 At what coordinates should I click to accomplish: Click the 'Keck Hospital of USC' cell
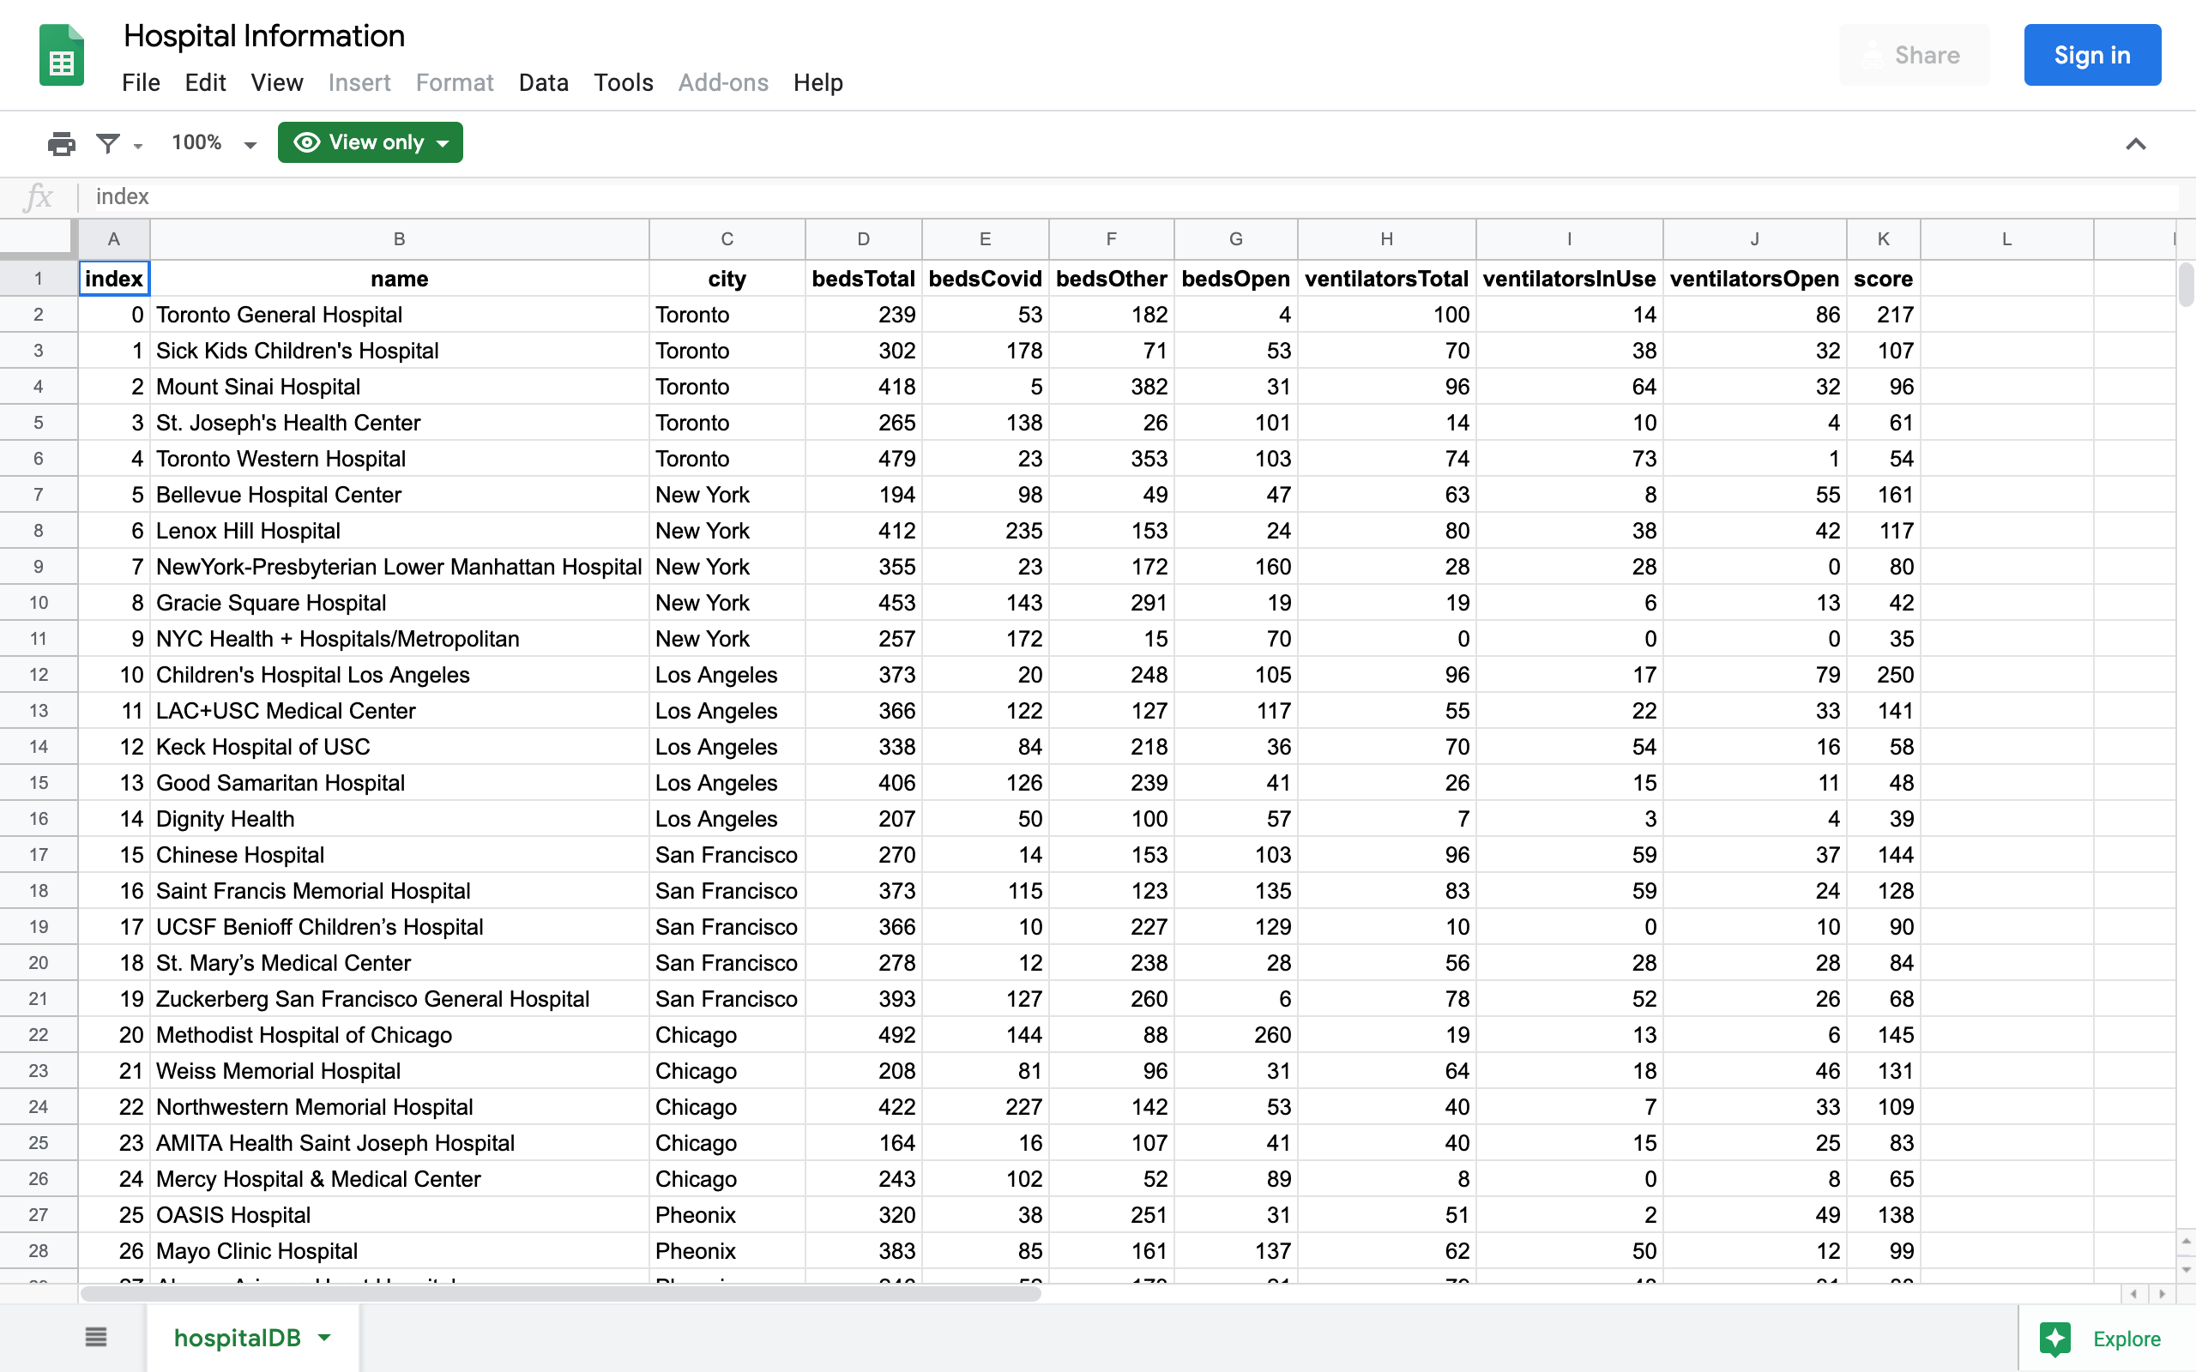pos(399,747)
